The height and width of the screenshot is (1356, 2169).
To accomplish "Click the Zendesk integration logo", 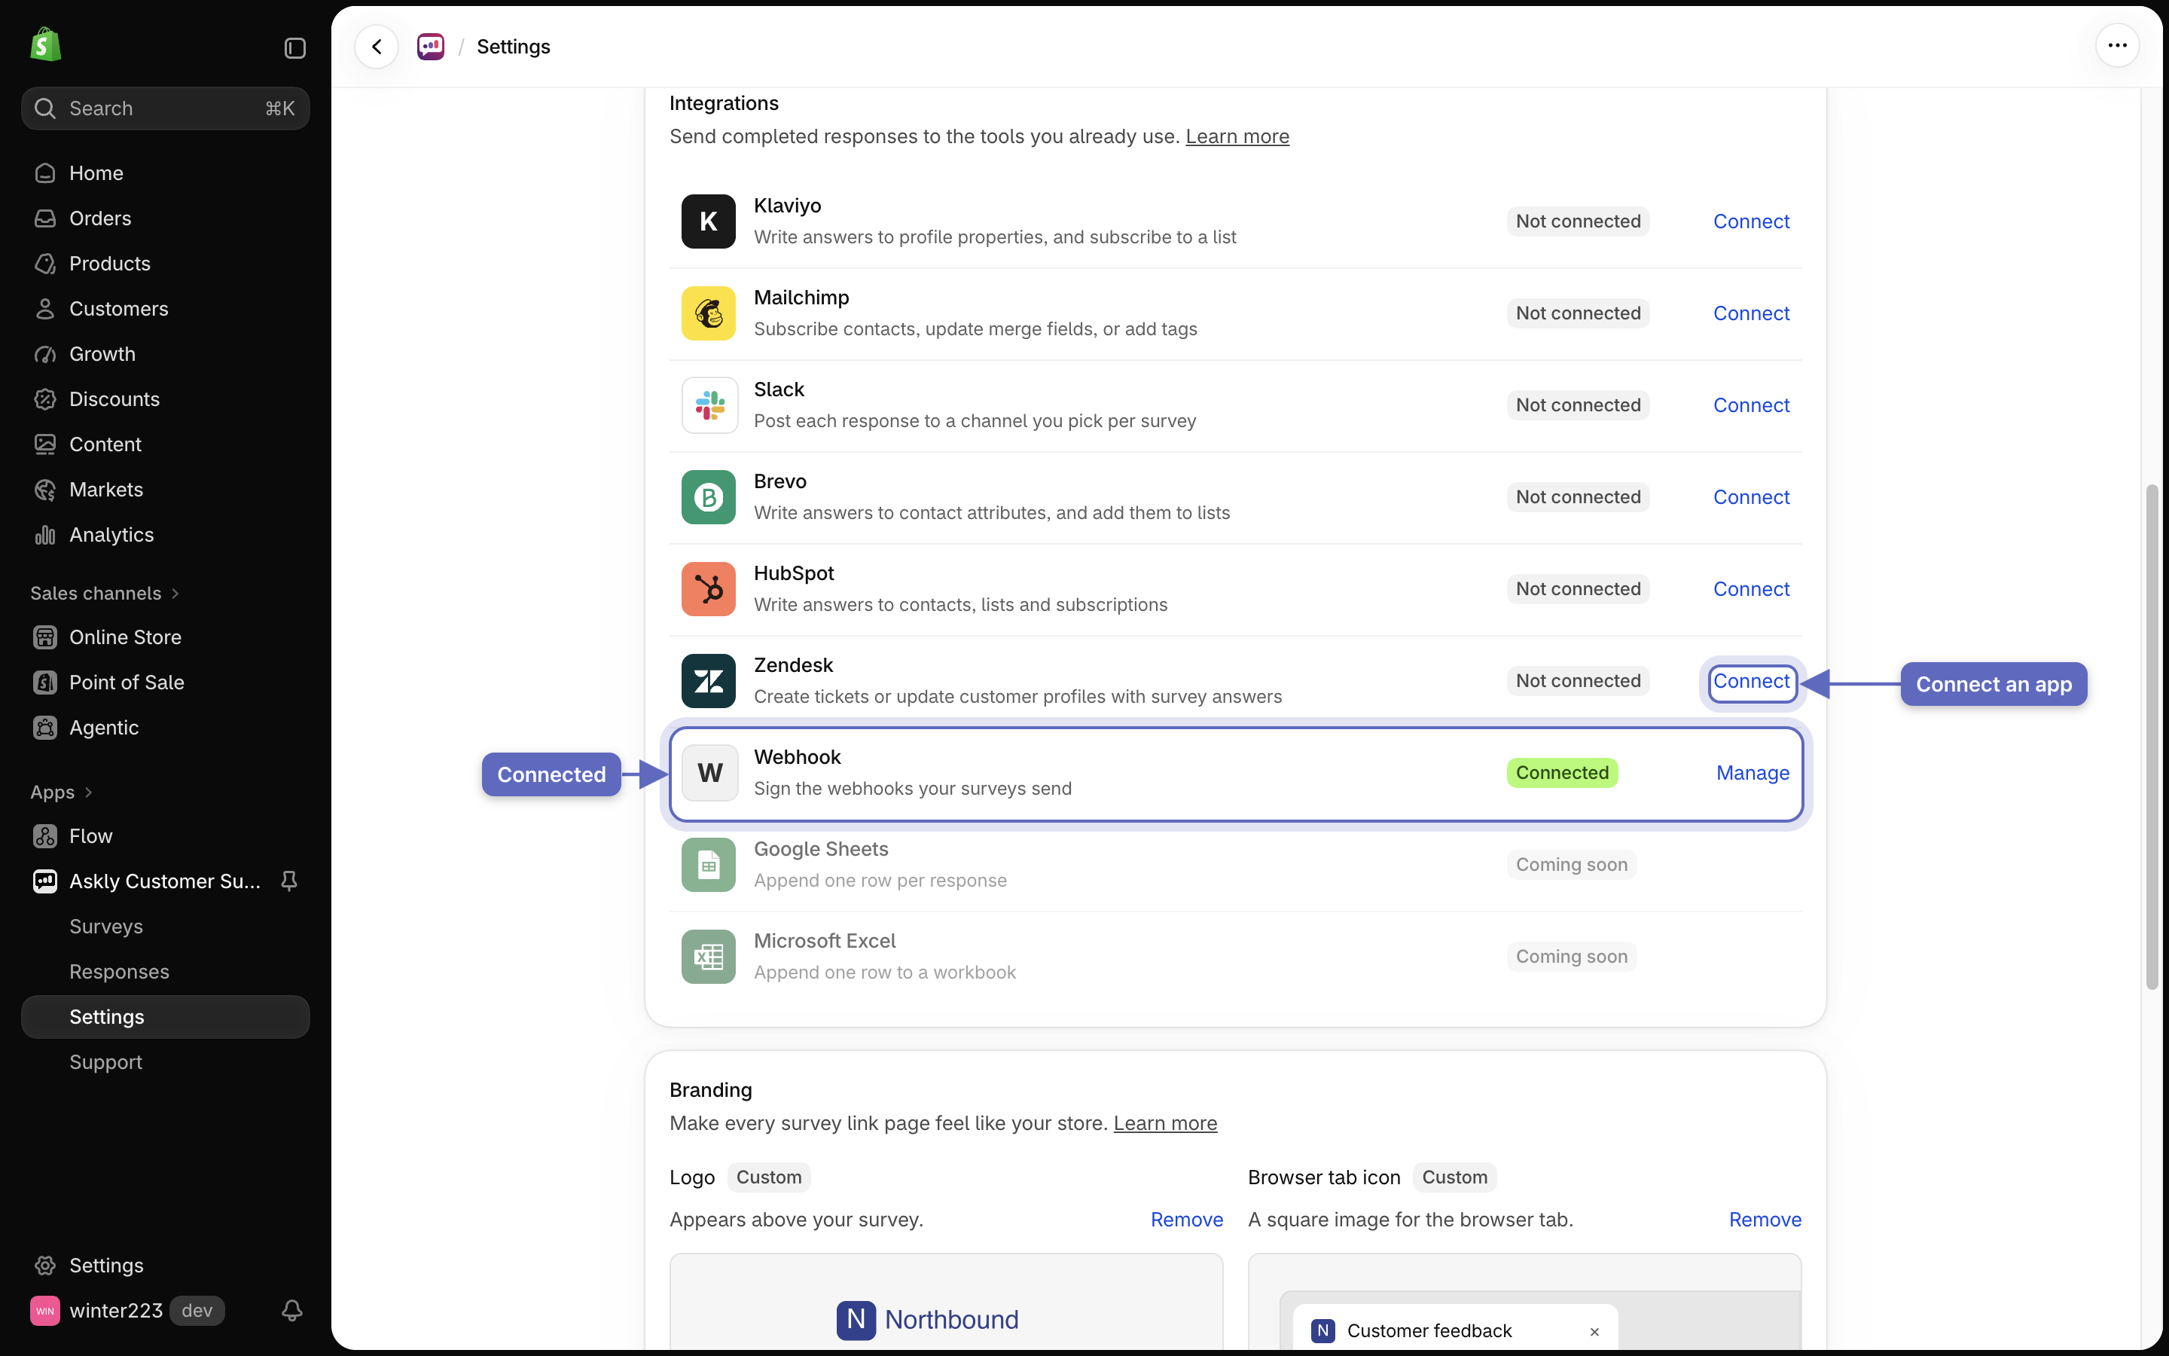I will point(708,681).
